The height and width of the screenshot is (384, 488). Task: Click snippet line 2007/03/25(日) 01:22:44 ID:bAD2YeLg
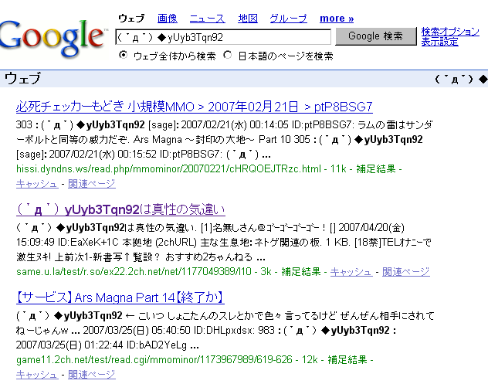(107, 345)
